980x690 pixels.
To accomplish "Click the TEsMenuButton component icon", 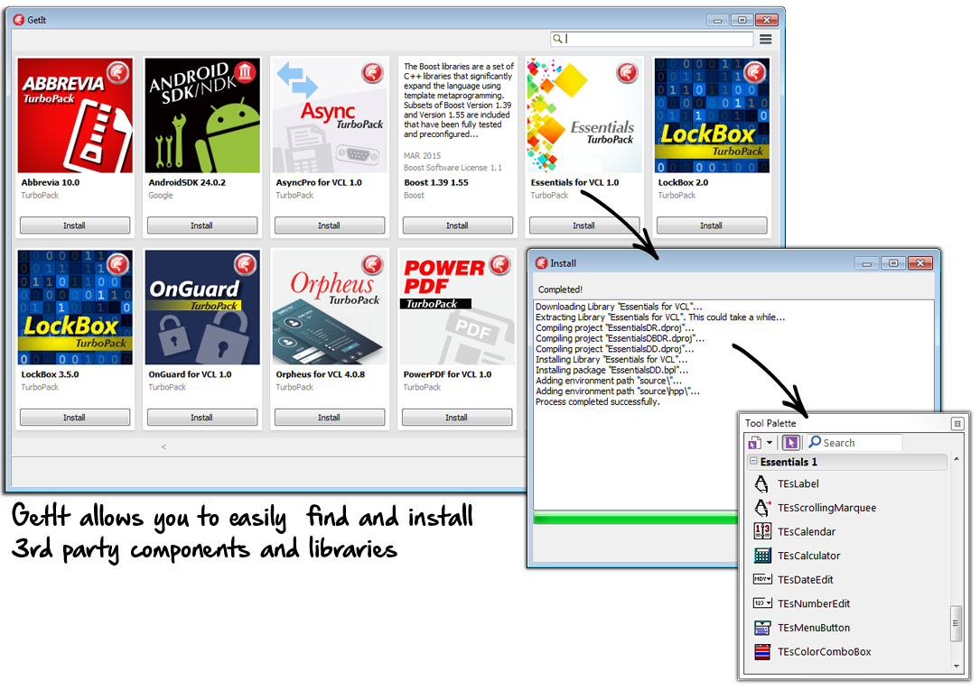I will pos(762,628).
